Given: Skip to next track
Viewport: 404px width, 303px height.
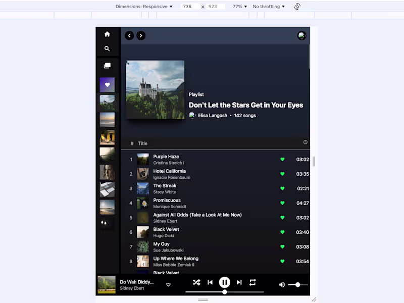Looking at the screenshot, I should coord(239,282).
